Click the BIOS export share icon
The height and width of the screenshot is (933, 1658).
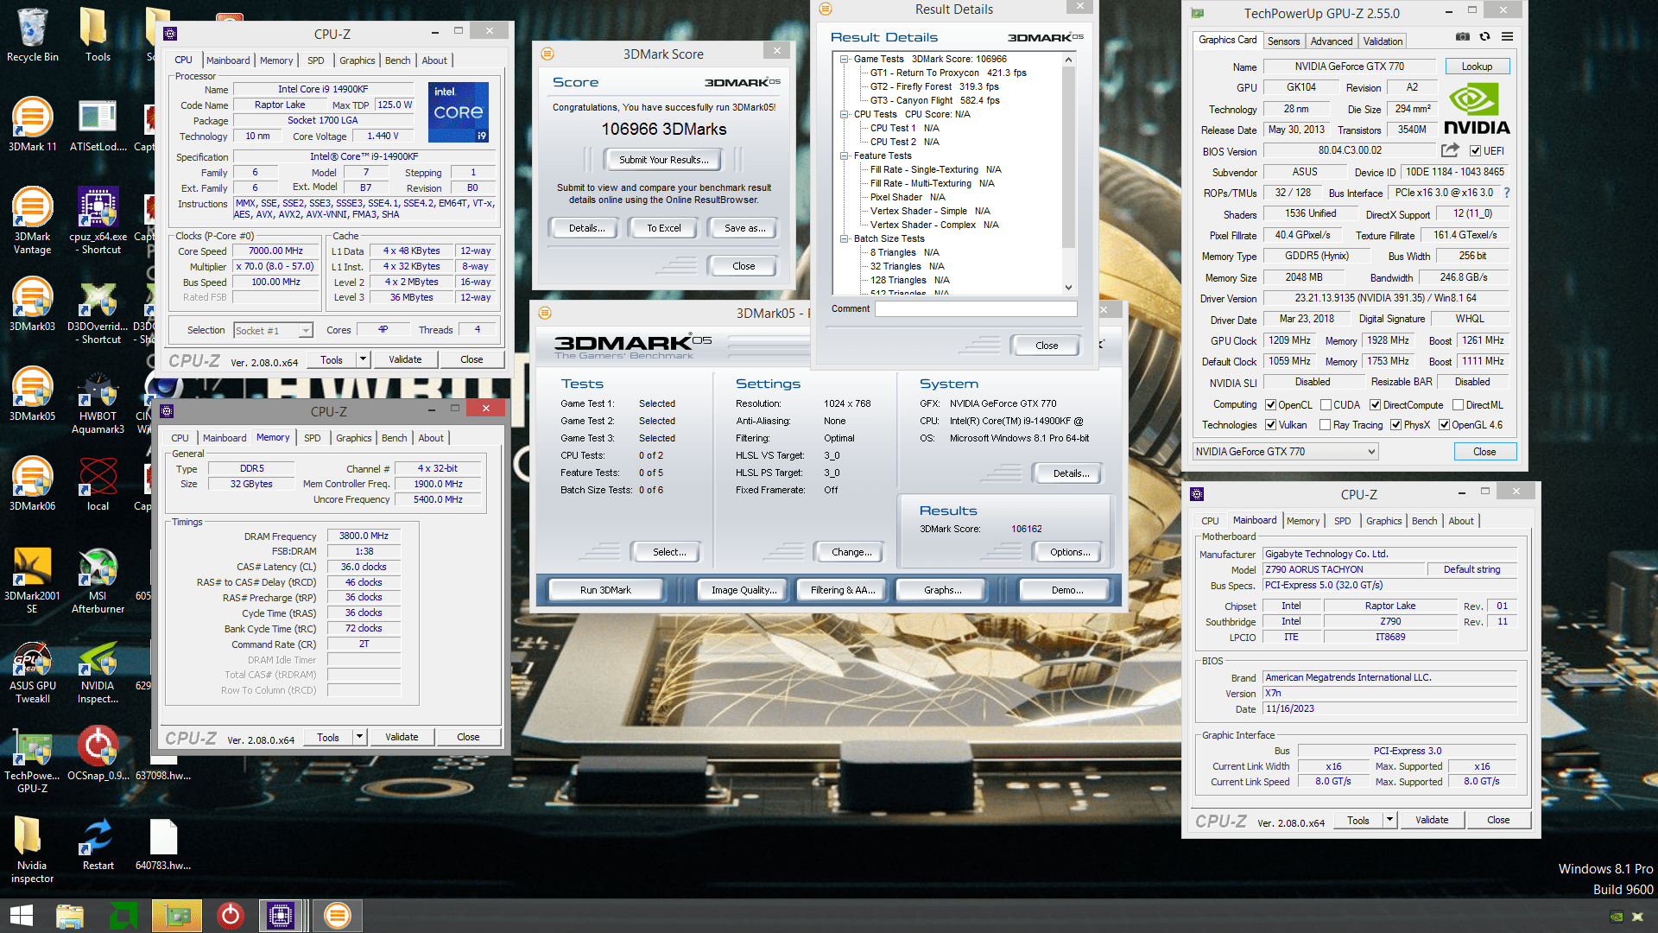tap(1450, 150)
